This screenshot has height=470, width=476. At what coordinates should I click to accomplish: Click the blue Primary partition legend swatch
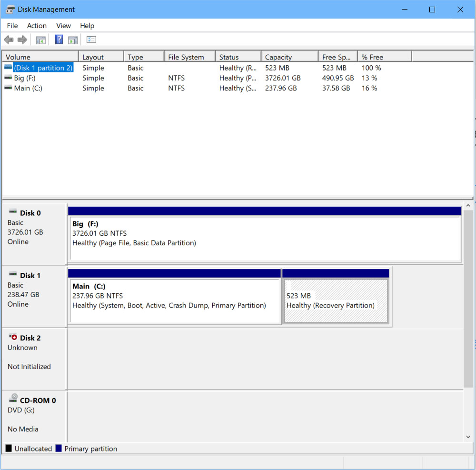pyautogui.click(x=59, y=449)
